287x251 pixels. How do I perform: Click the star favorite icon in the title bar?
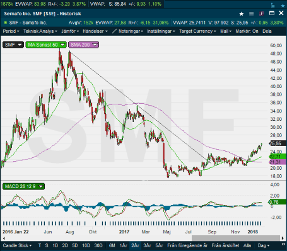tap(242, 14)
